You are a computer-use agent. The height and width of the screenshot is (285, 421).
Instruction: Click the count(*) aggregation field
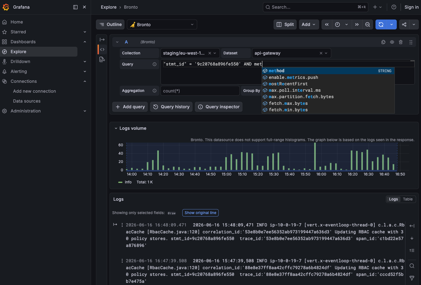point(200,91)
